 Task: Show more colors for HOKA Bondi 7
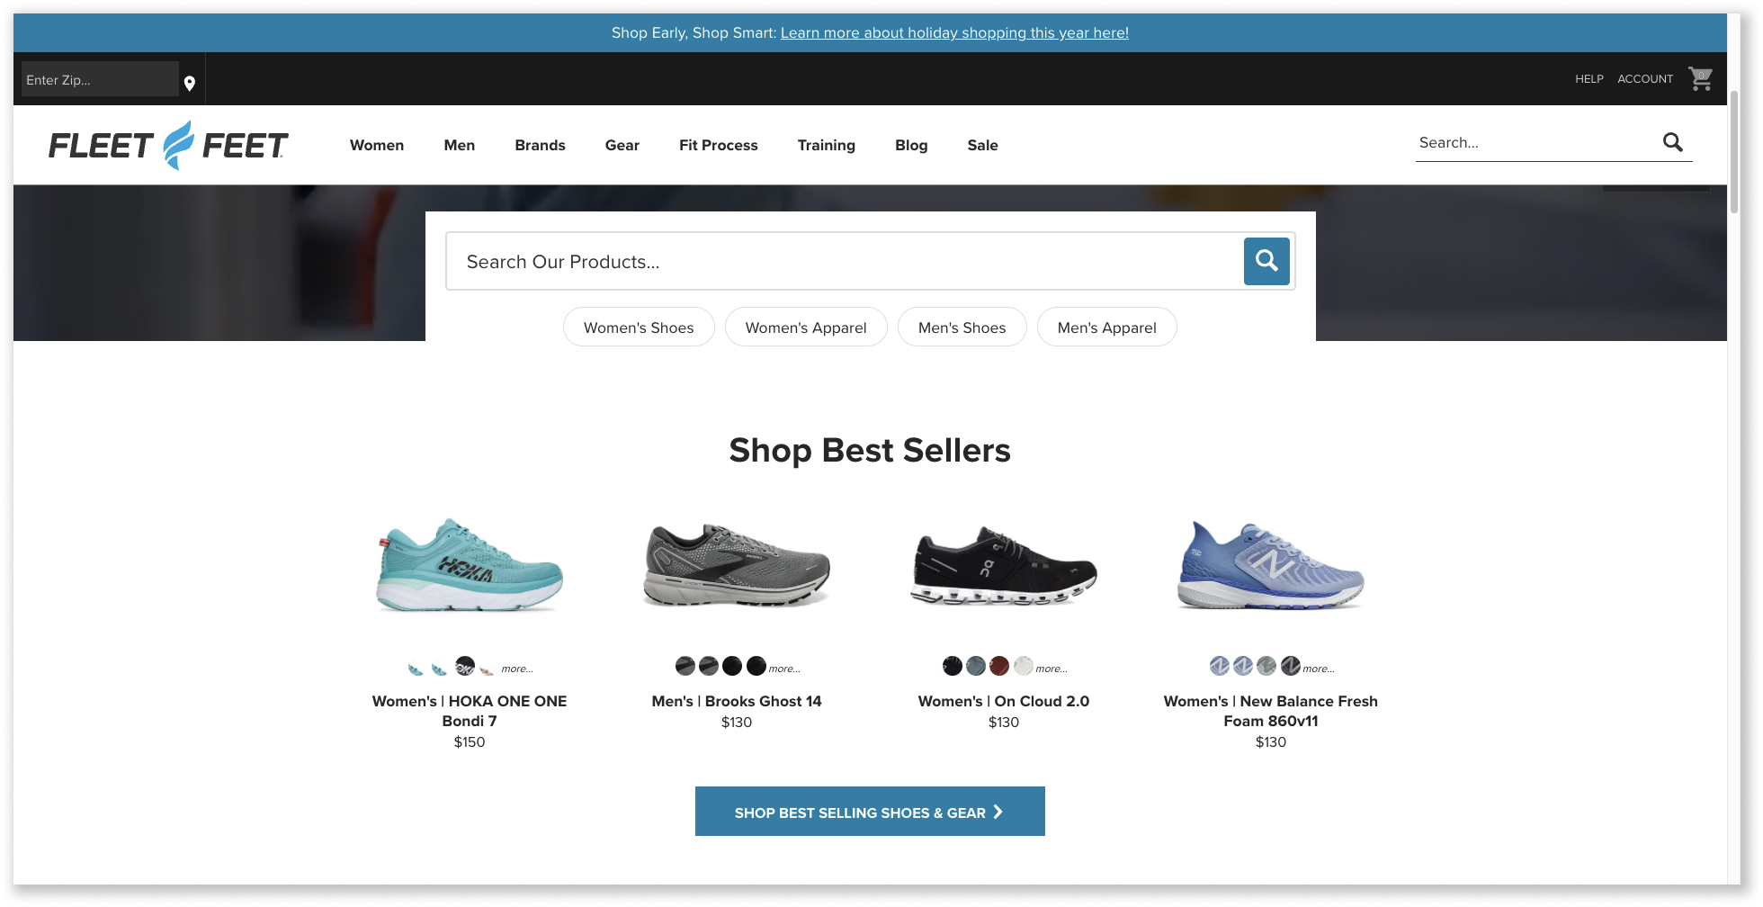(x=517, y=669)
